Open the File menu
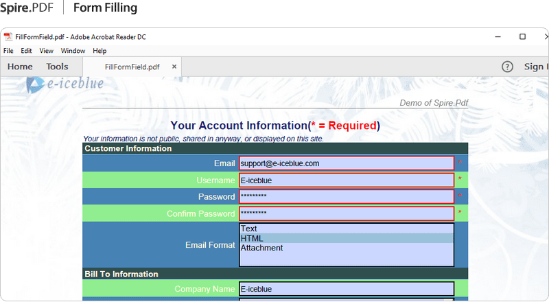The image size is (549, 302). coord(8,51)
